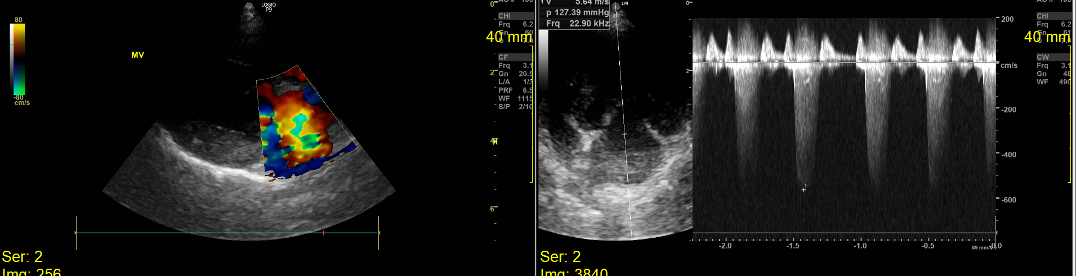The width and height of the screenshot is (1076, 276).
Task: Click the LOGIQ P9 probe logo
Action: pyautogui.click(x=269, y=7)
